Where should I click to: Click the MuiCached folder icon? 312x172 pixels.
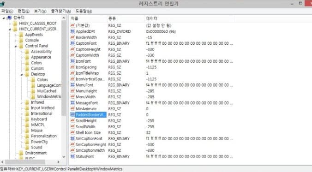(33, 91)
